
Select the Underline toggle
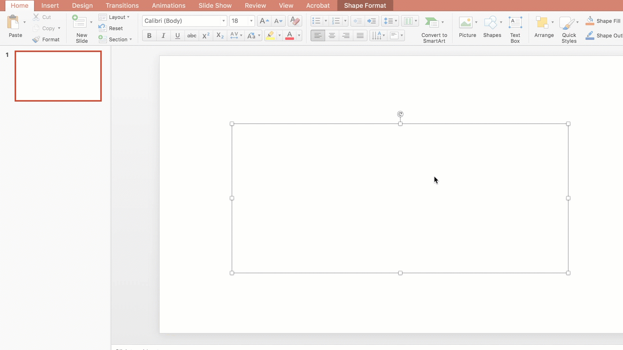tap(177, 35)
